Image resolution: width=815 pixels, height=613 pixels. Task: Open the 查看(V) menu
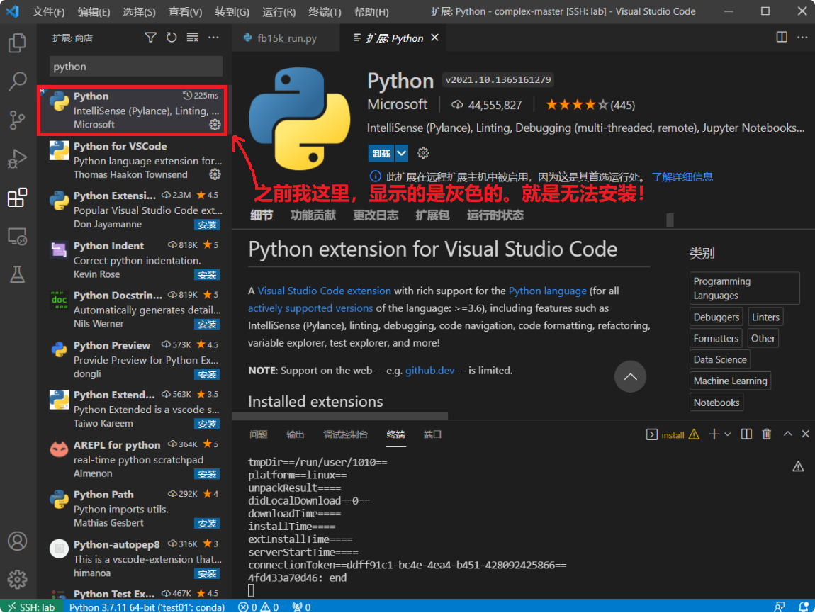pos(185,11)
